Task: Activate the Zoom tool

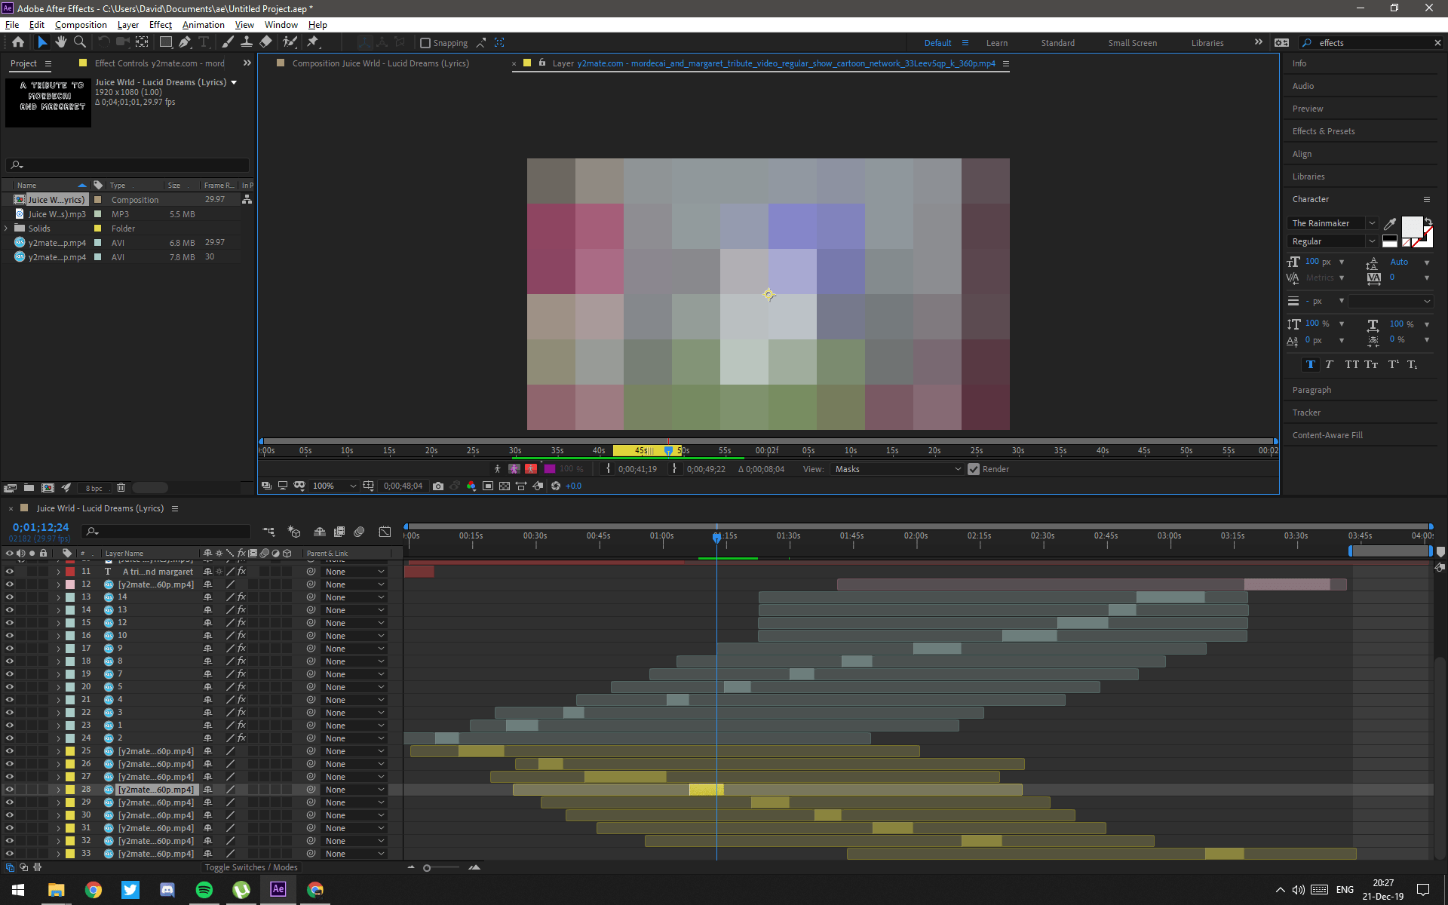Action: coord(80,42)
